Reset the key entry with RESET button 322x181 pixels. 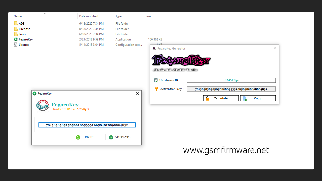click(90, 137)
